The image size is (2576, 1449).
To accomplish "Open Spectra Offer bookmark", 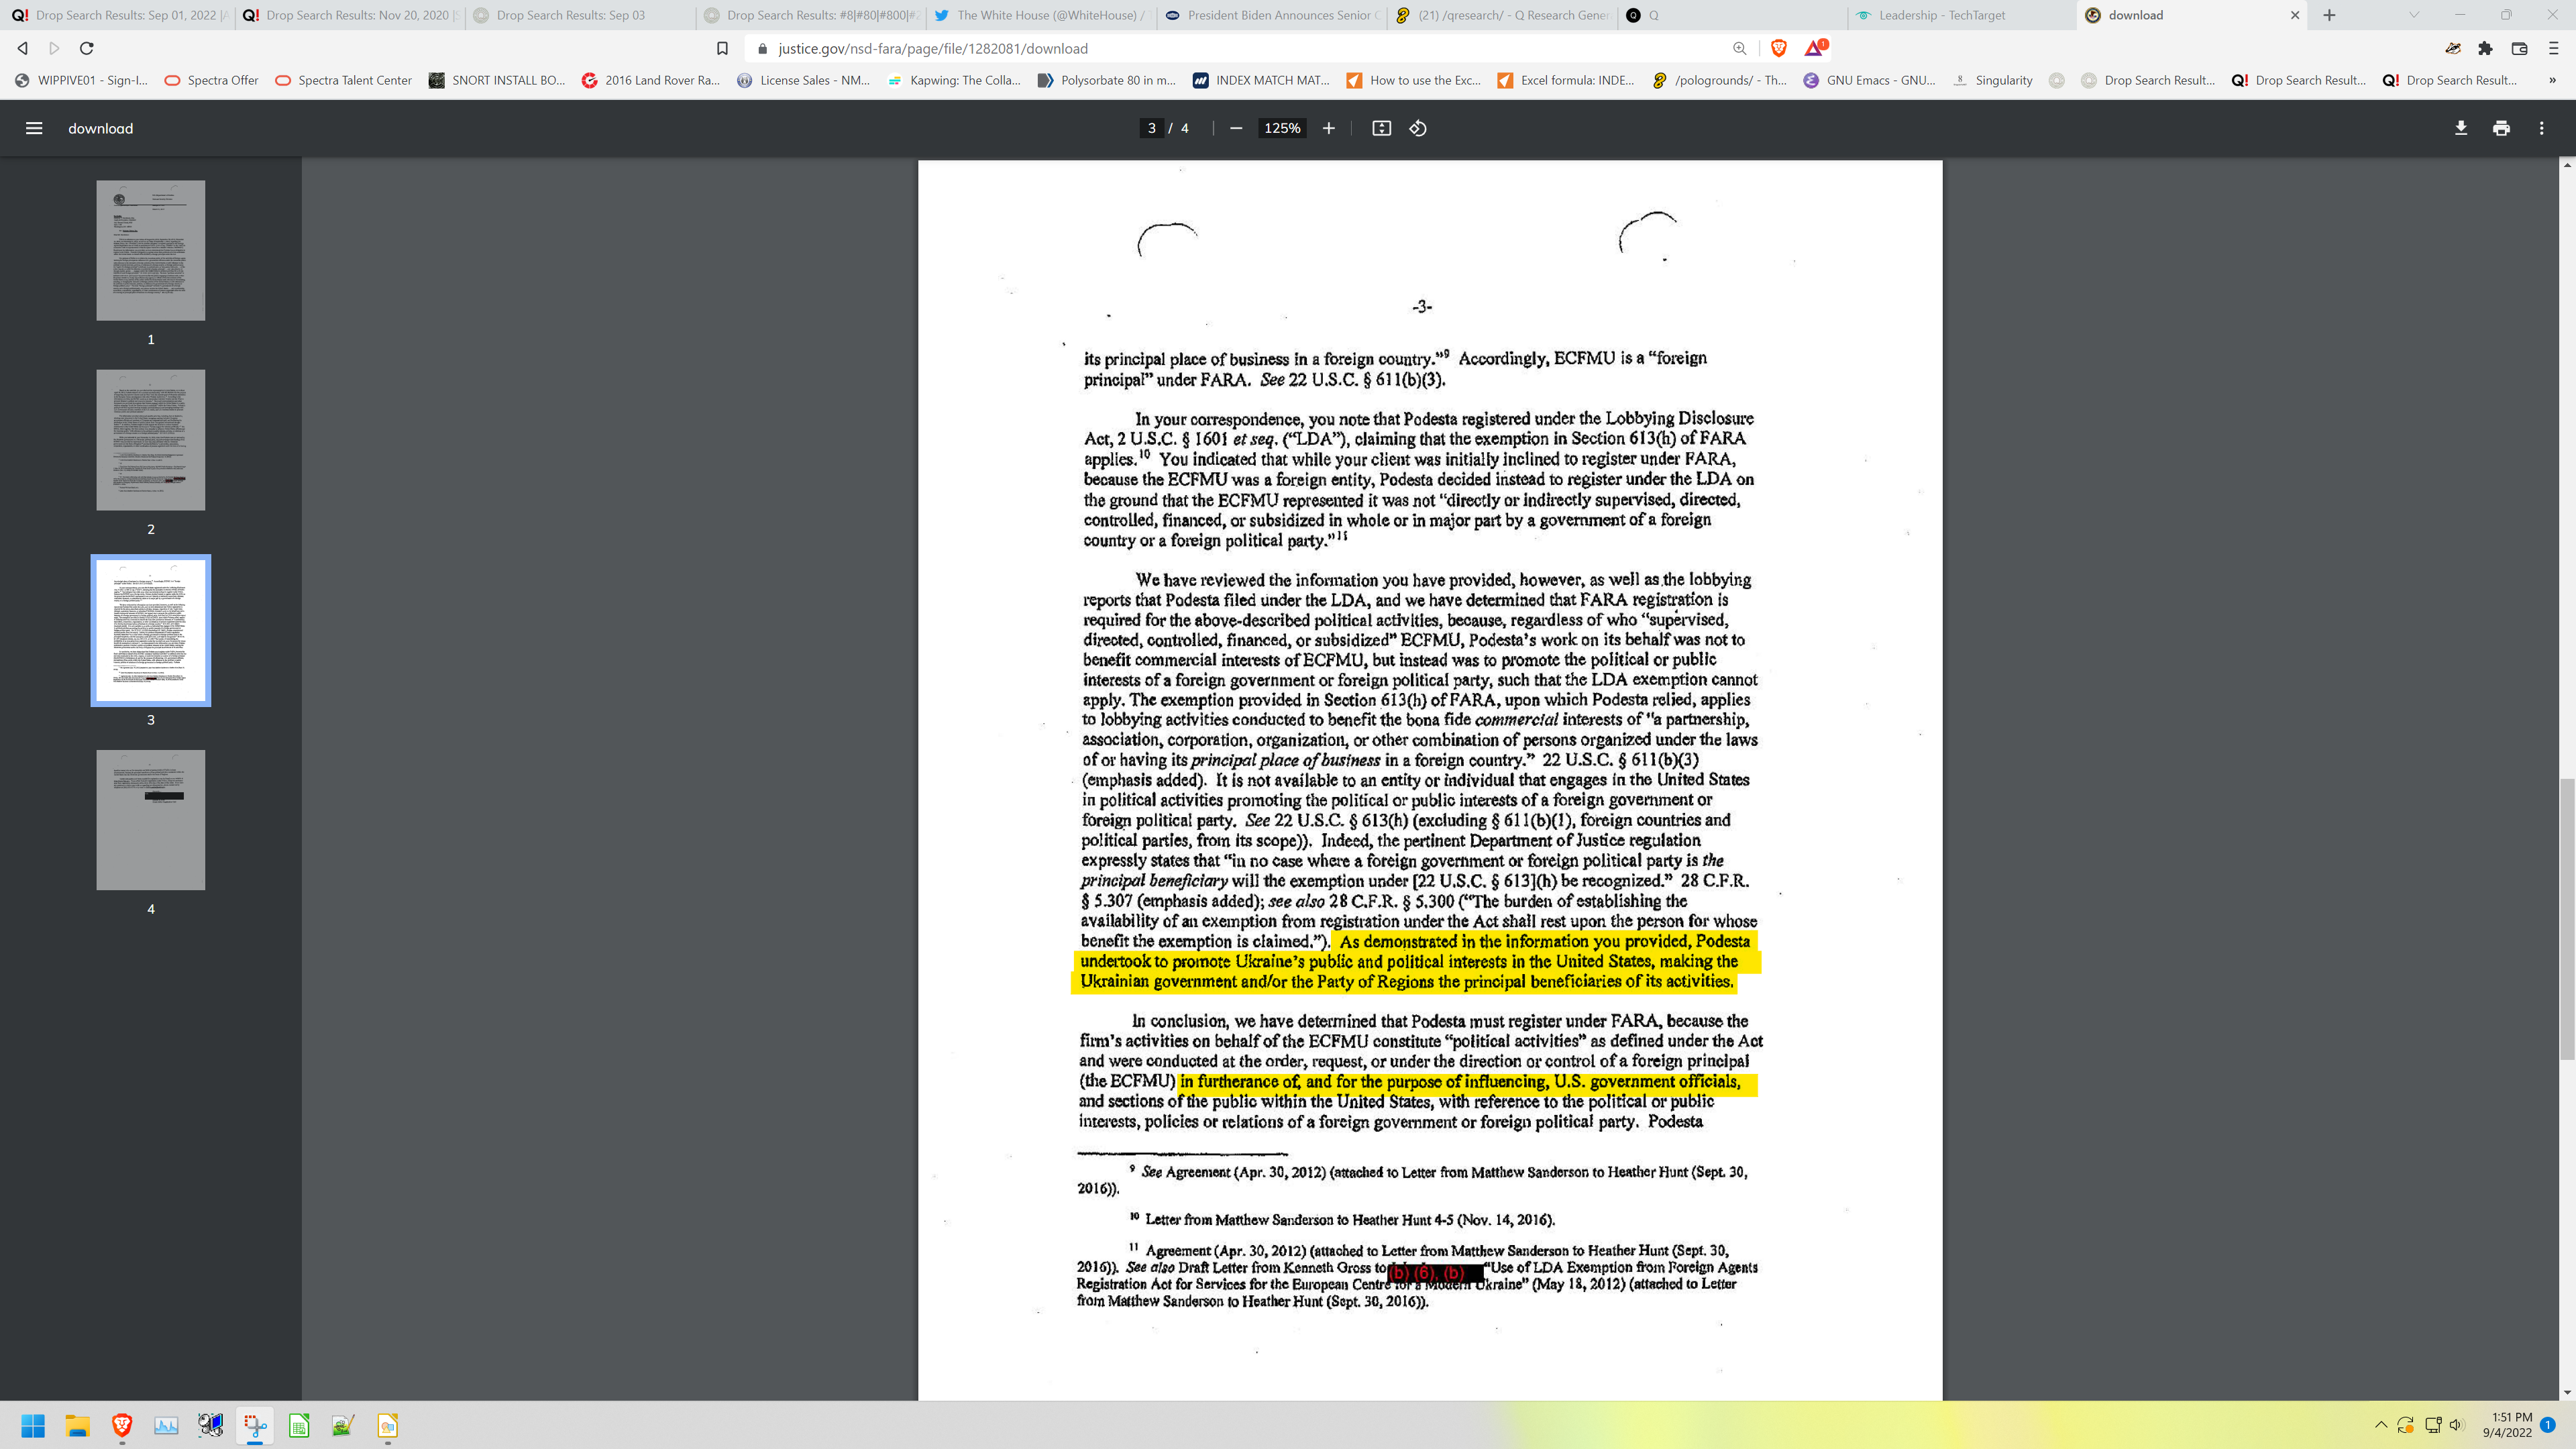I will [x=211, y=80].
